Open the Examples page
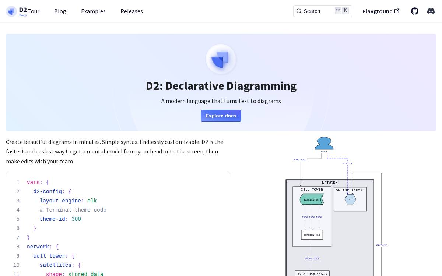 (93, 11)
